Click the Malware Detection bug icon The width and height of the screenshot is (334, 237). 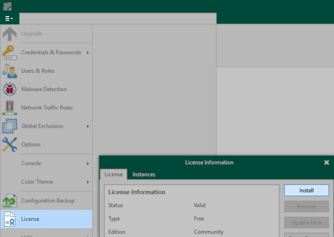(10, 89)
